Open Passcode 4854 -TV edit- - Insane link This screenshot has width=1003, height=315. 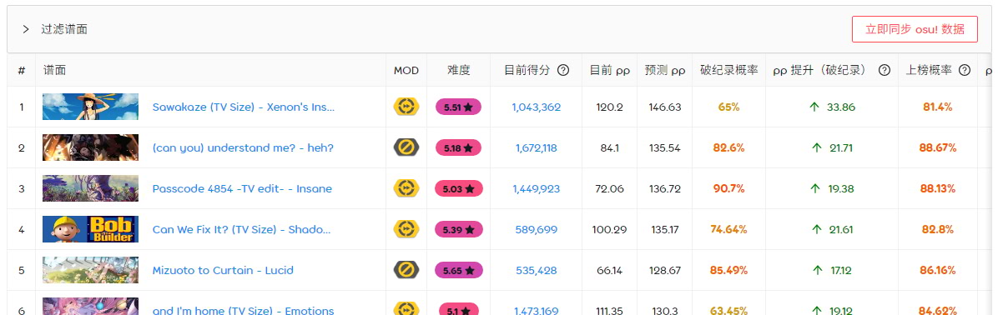click(242, 188)
